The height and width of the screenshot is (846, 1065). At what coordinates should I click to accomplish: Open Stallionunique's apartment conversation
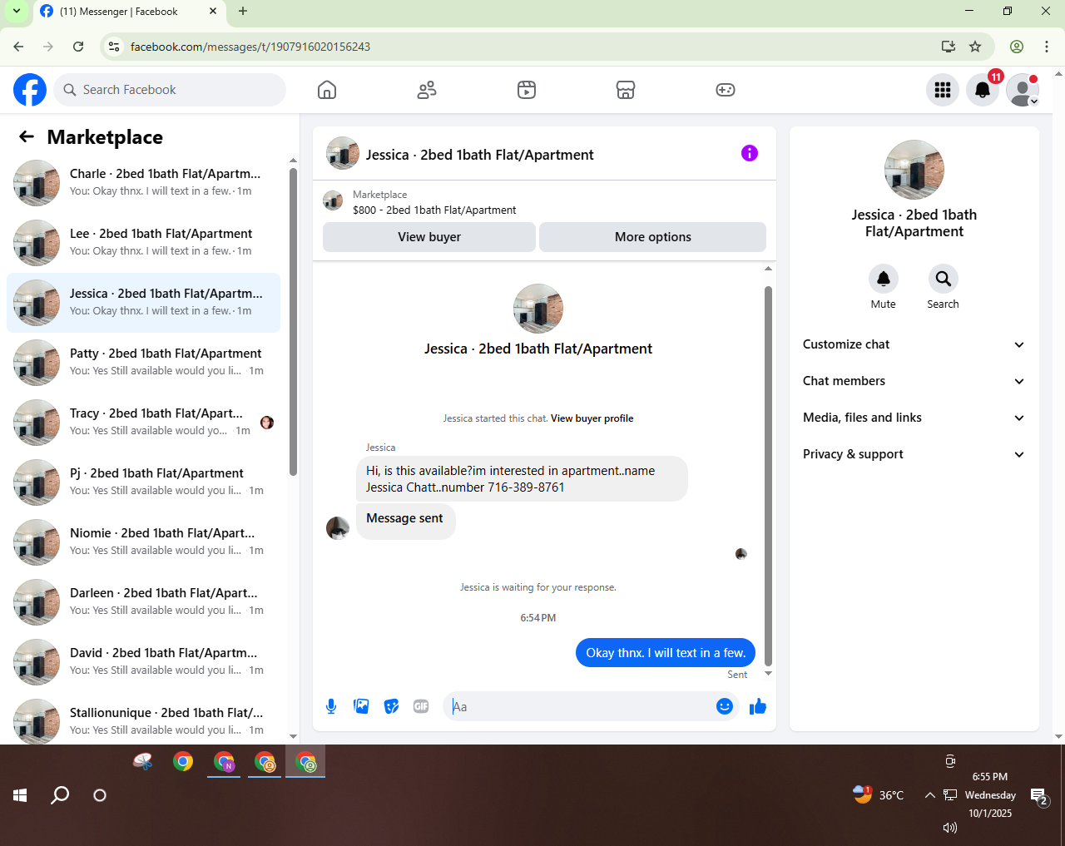click(x=143, y=719)
